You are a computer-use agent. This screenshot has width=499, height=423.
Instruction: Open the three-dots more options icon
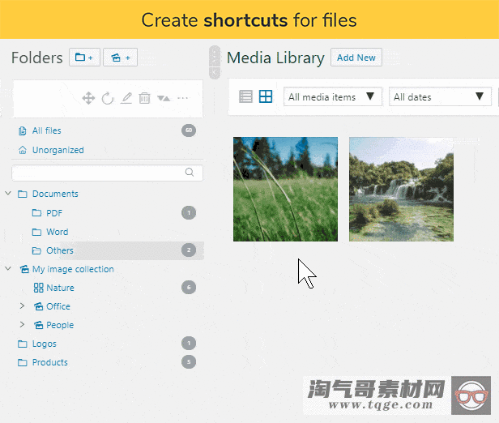[183, 98]
